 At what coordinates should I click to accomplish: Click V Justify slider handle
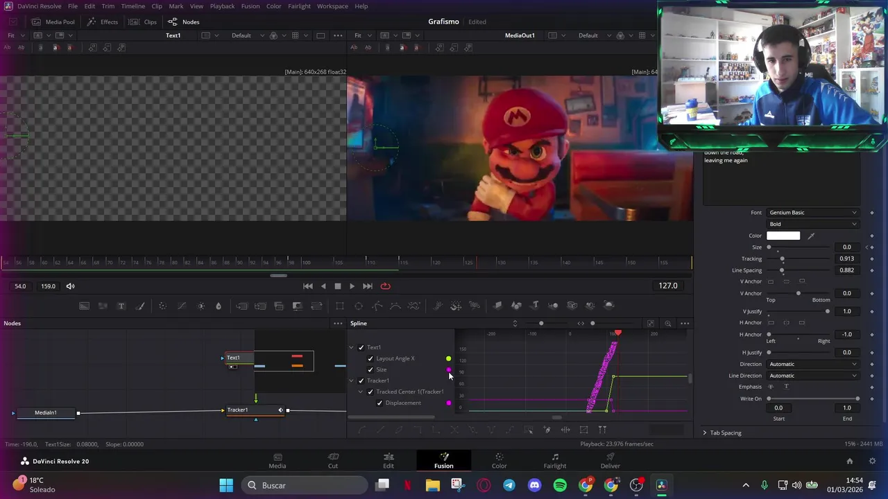click(x=827, y=312)
